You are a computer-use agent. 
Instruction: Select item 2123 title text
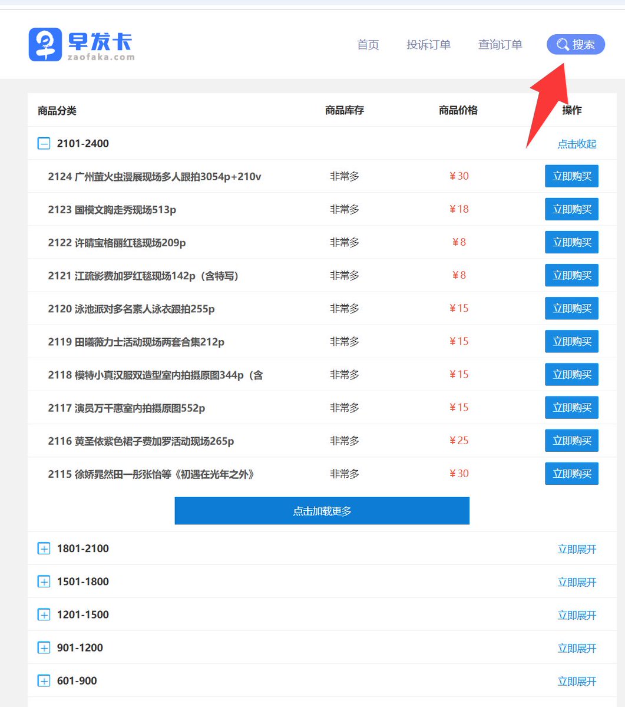(x=112, y=210)
